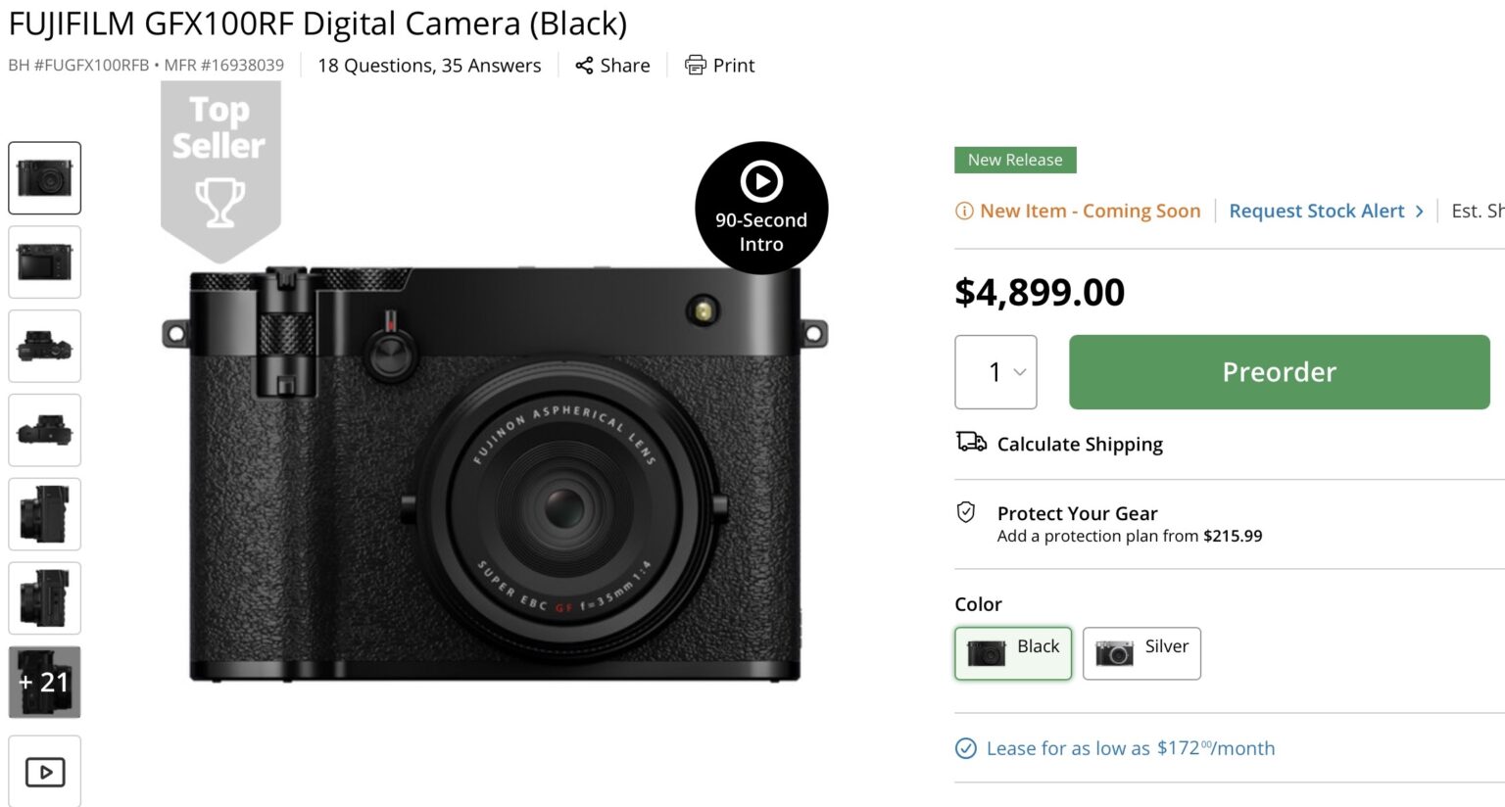Click the lease checkmark circle icon
The width and height of the screenshot is (1505, 807).
coord(966,749)
